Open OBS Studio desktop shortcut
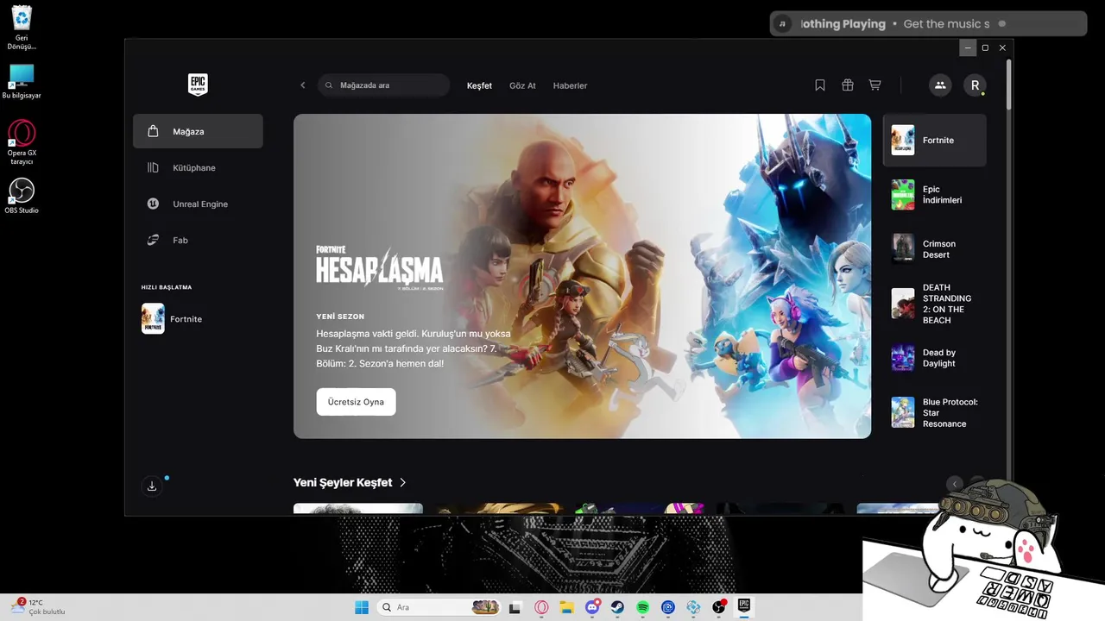The width and height of the screenshot is (1105, 621). pos(22,196)
